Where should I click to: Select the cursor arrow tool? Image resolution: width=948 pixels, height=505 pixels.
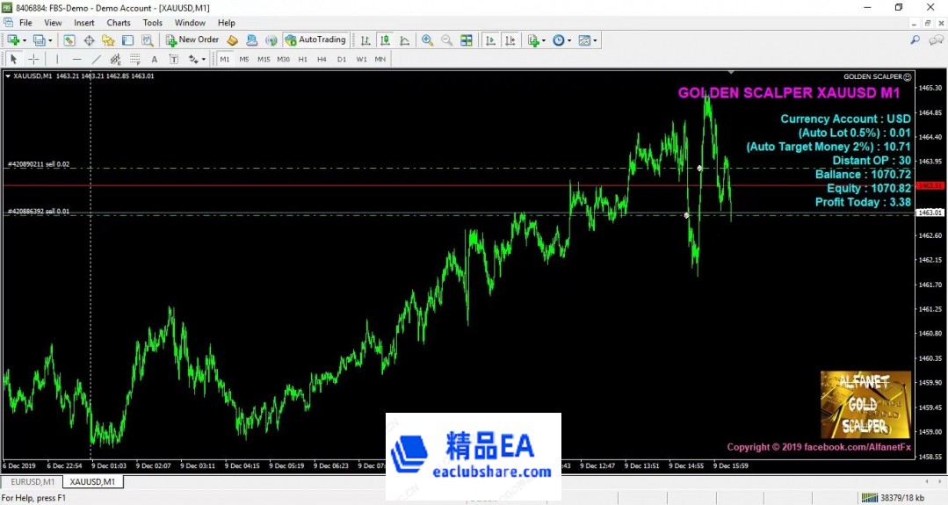13,59
